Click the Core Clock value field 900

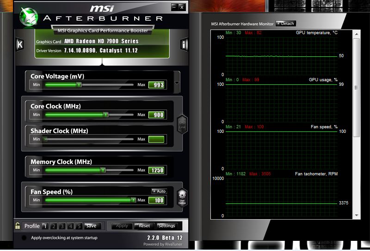coord(156,115)
